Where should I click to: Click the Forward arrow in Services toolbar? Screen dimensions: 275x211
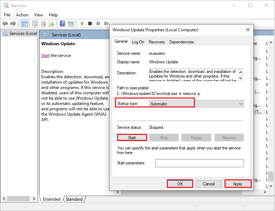coord(13,23)
